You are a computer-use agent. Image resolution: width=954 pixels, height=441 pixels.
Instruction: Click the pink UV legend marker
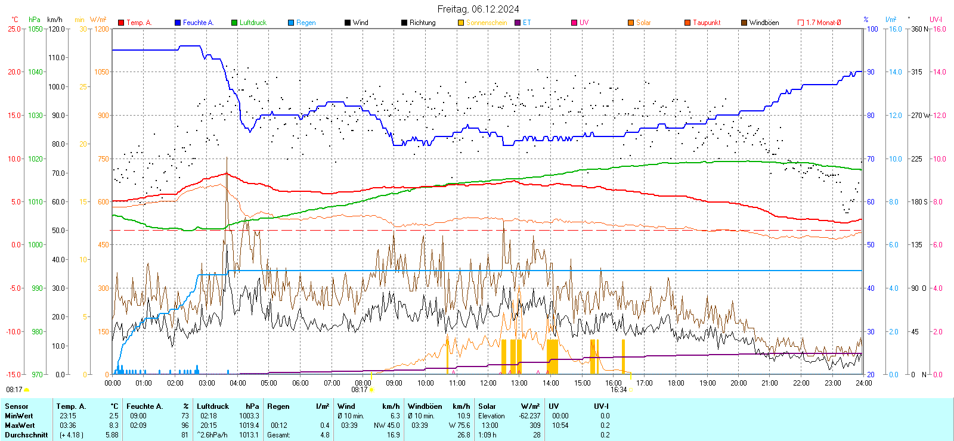574,23
